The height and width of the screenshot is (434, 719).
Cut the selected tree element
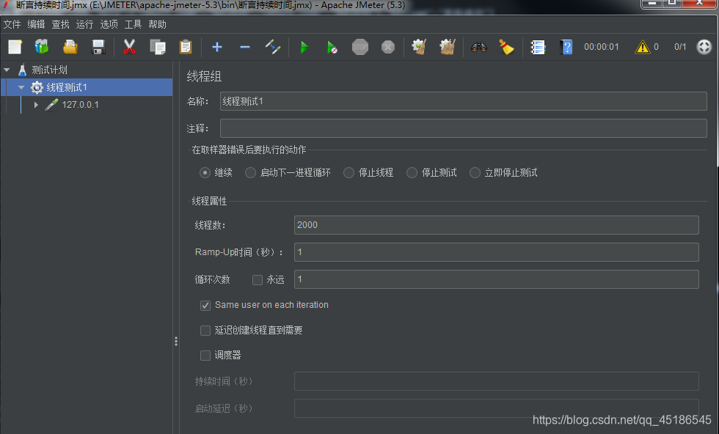coord(129,47)
